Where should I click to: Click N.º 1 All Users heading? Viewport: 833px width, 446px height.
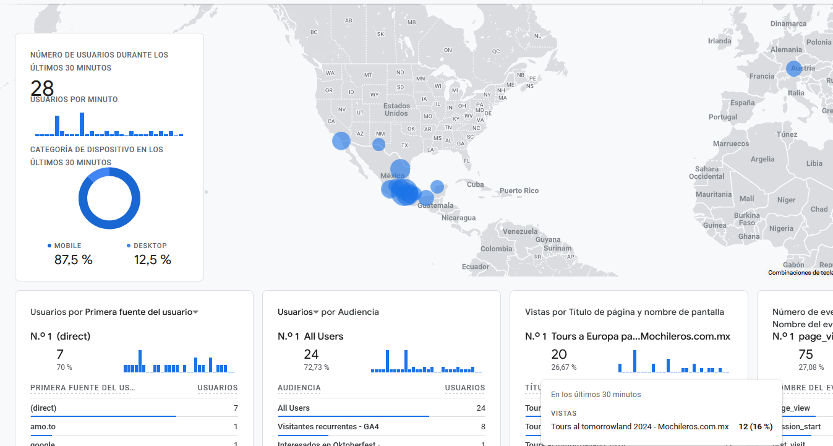pos(310,337)
